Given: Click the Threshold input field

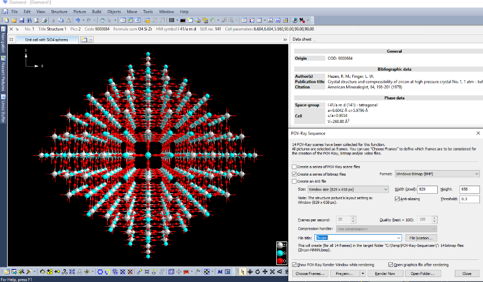Looking at the screenshot, I should tap(470, 199).
